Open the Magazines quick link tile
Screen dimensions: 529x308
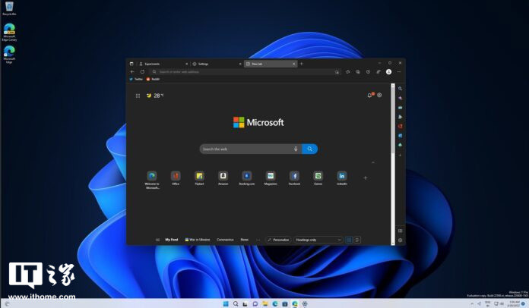pos(271,178)
